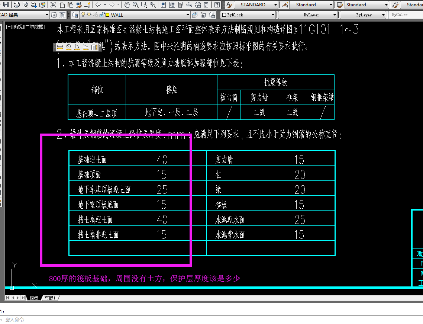Viewport: 423px width, 324px height.
Task: Open the QuickCalc calculator
Action: (x=206, y=4)
